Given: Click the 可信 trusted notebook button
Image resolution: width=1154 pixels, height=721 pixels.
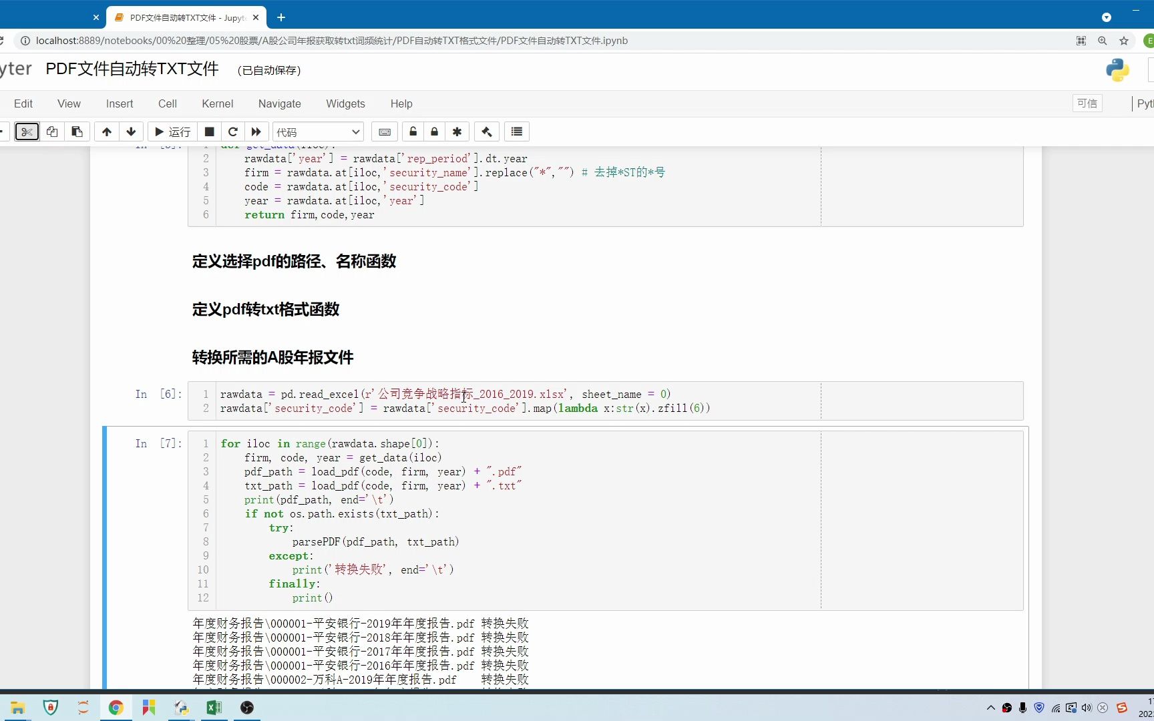Looking at the screenshot, I should [x=1087, y=103].
